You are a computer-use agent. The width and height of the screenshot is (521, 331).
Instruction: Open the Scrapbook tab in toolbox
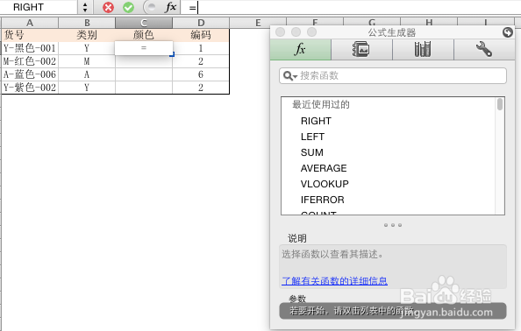[x=361, y=49]
